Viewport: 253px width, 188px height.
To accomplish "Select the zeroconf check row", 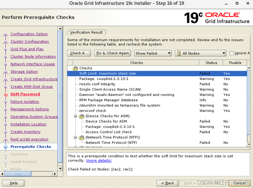I will 157,111.
